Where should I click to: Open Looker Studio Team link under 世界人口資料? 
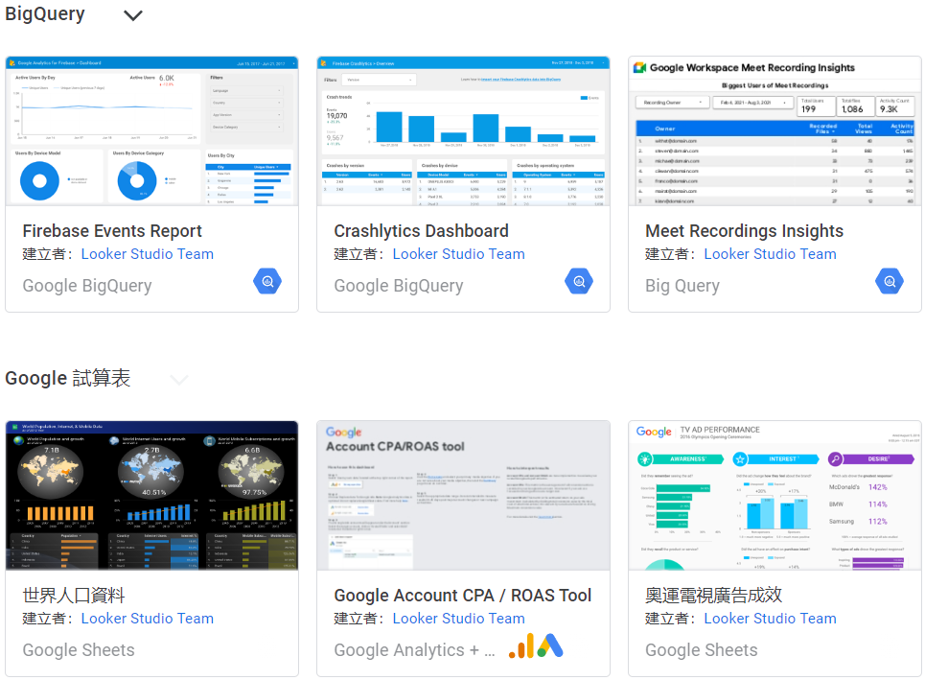[148, 618]
